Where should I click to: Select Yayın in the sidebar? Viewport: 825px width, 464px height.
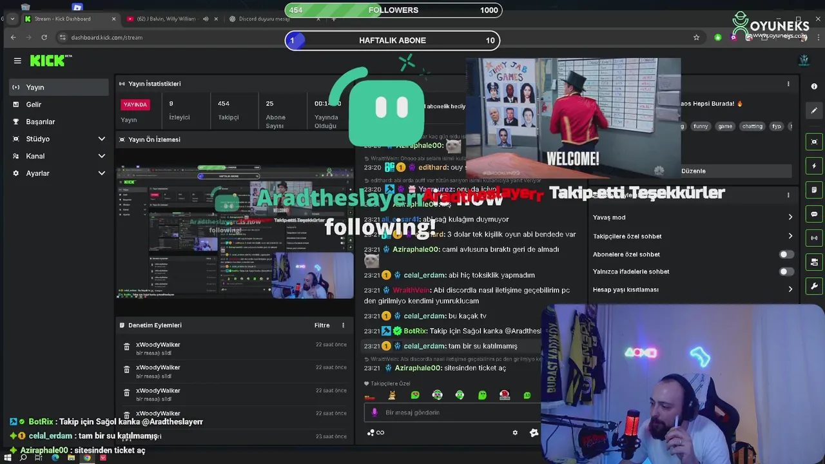click(x=59, y=87)
